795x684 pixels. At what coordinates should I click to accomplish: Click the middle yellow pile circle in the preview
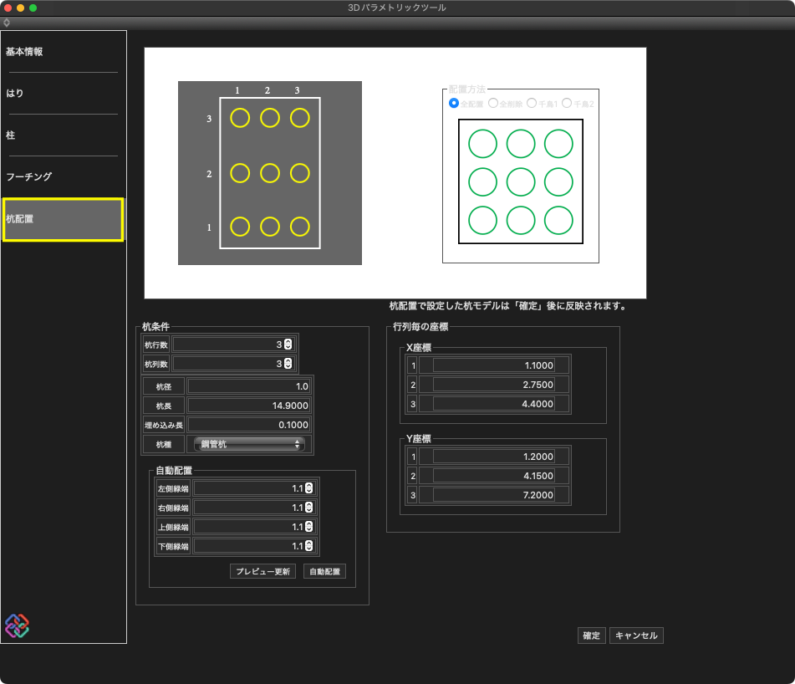[x=270, y=173]
